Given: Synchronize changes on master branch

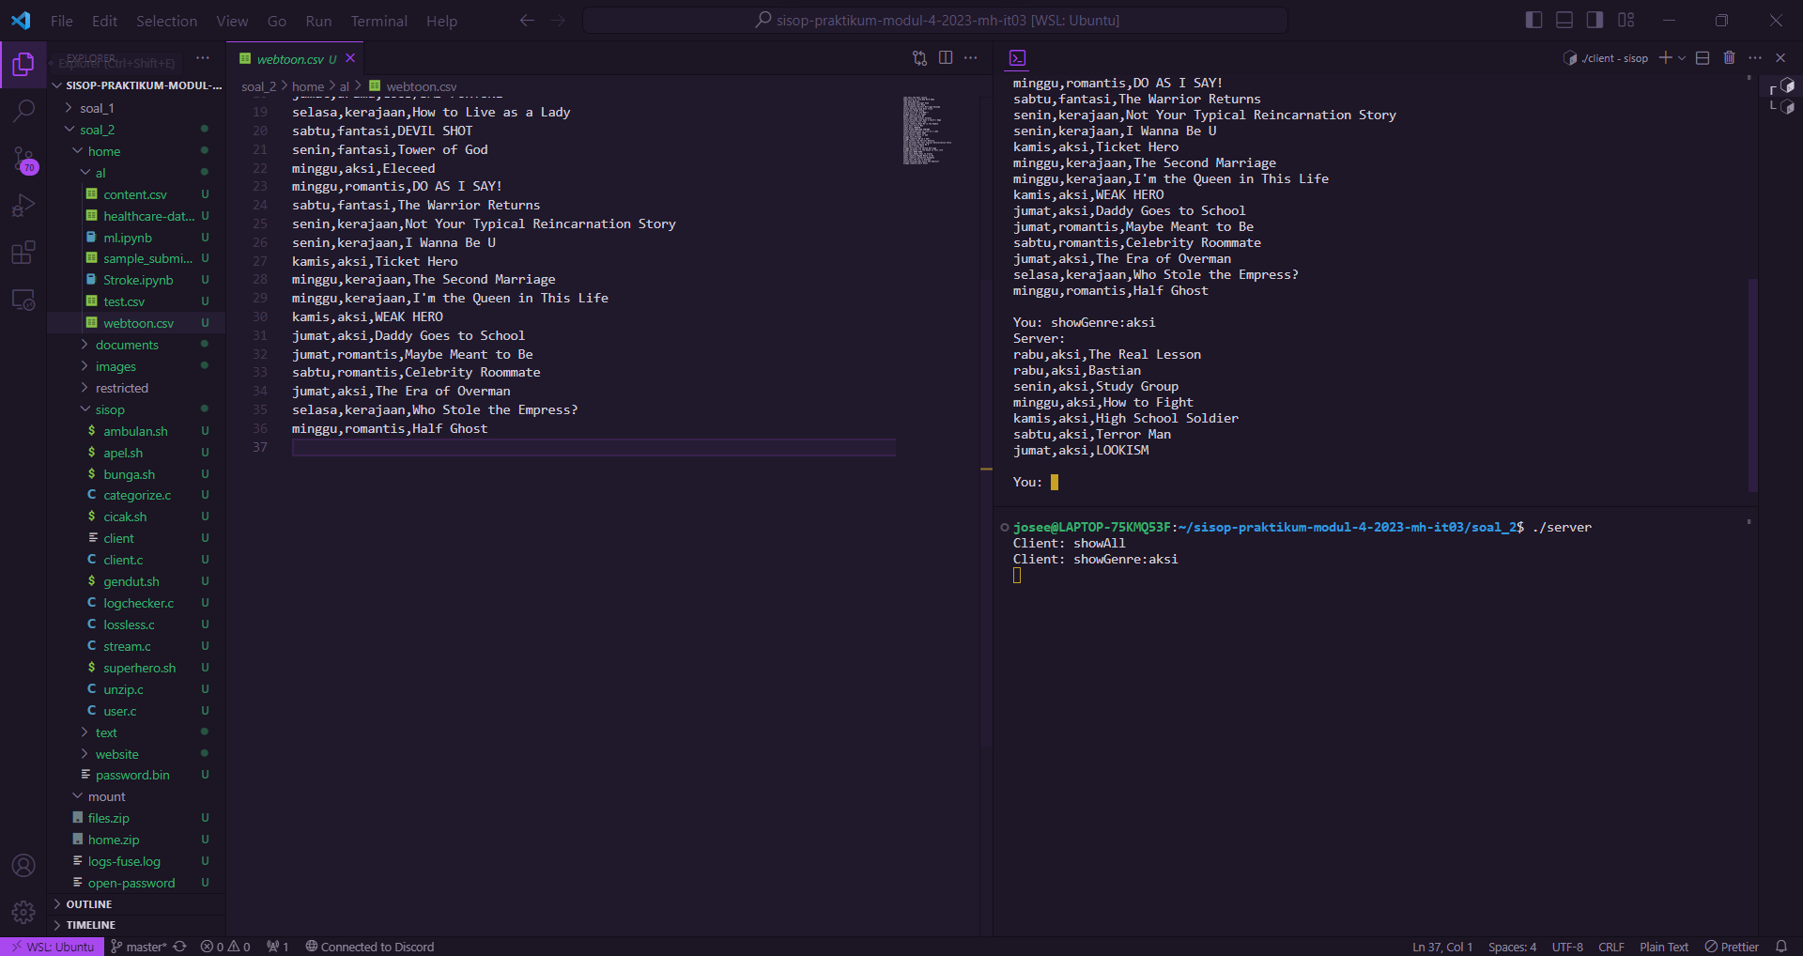Looking at the screenshot, I should click(180, 947).
